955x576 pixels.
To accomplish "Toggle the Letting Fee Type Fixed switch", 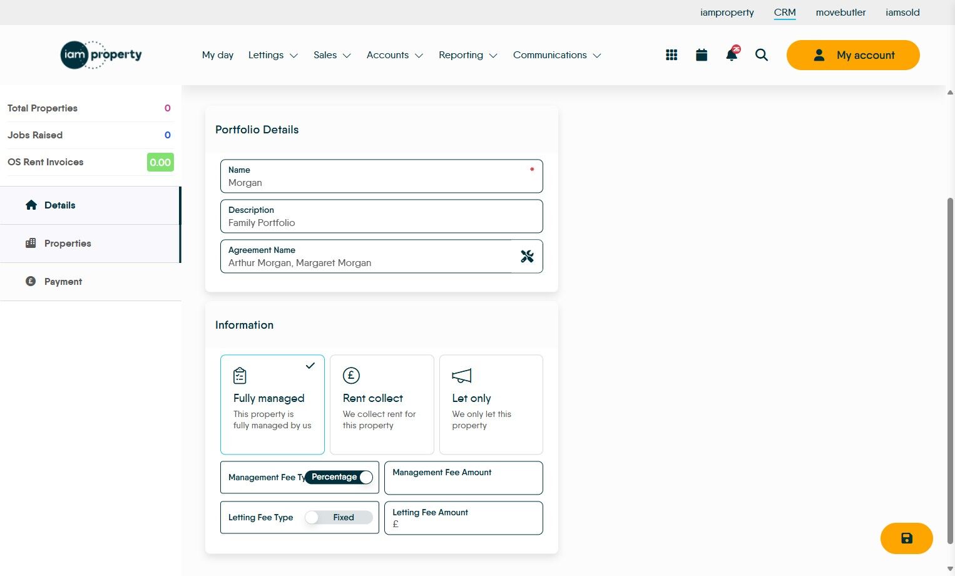I will pyautogui.click(x=339, y=517).
